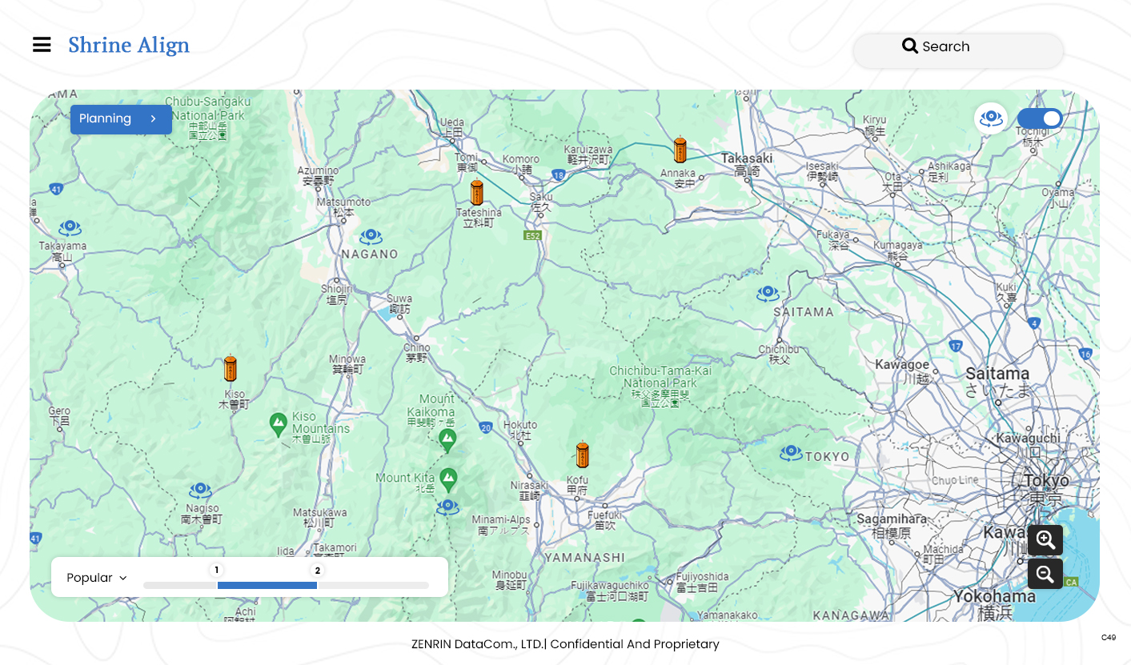Click the eye marker above NAGANO label
This screenshot has height=665, width=1131.
pyautogui.click(x=370, y=236)
